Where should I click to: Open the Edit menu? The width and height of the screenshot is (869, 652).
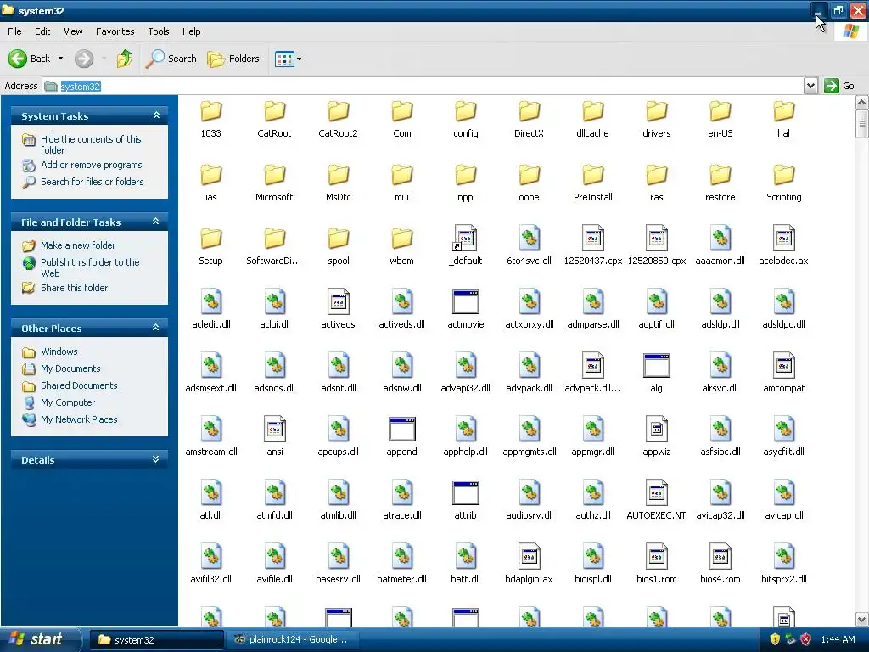tap(42, 31)
